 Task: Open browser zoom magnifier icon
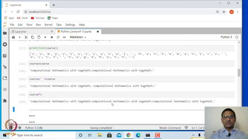218,12
